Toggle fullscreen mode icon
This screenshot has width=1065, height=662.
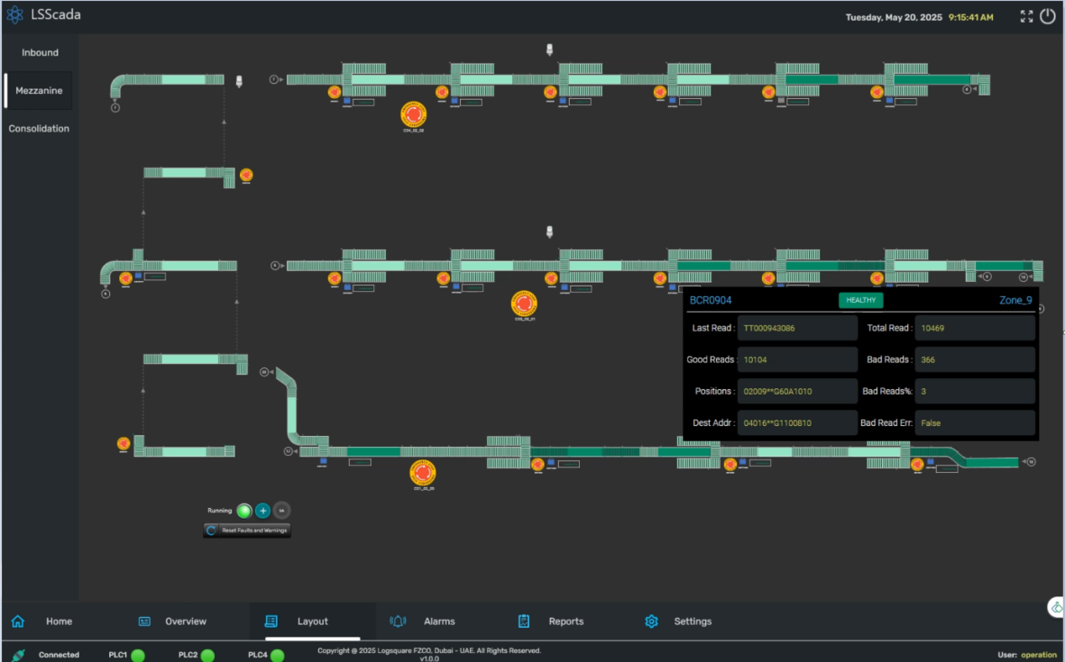tap(1026, 16)
